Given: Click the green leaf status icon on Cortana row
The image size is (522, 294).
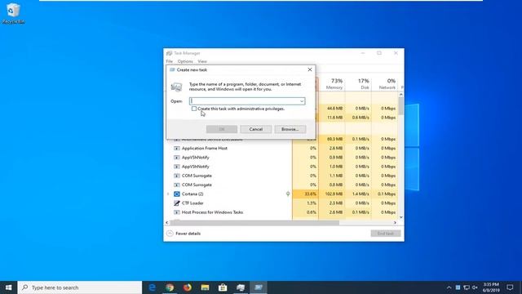Looking at the screenshot, I should [288, 194].
